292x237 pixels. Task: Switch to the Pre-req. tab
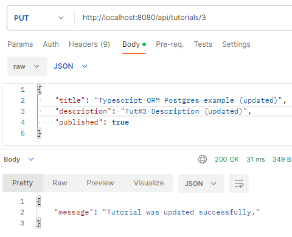(x=170, y=44)
